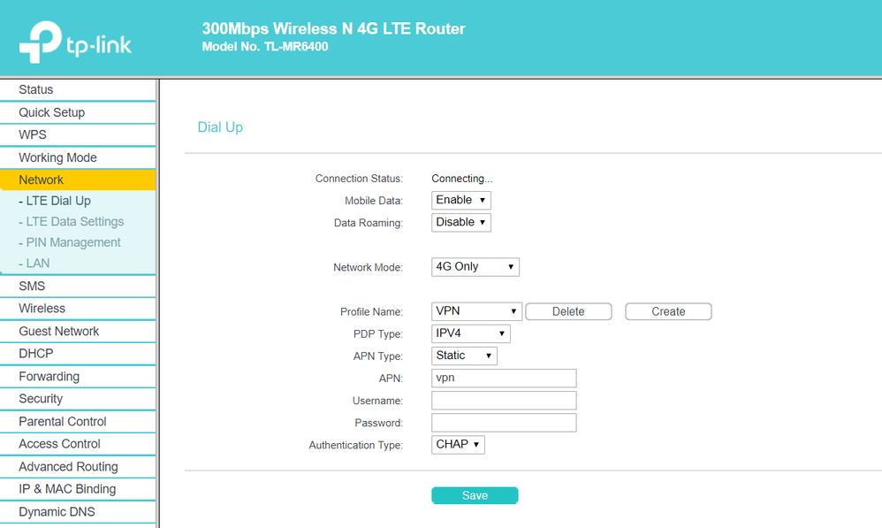
Task: Open the Status menu item
Action: (36, 89)
